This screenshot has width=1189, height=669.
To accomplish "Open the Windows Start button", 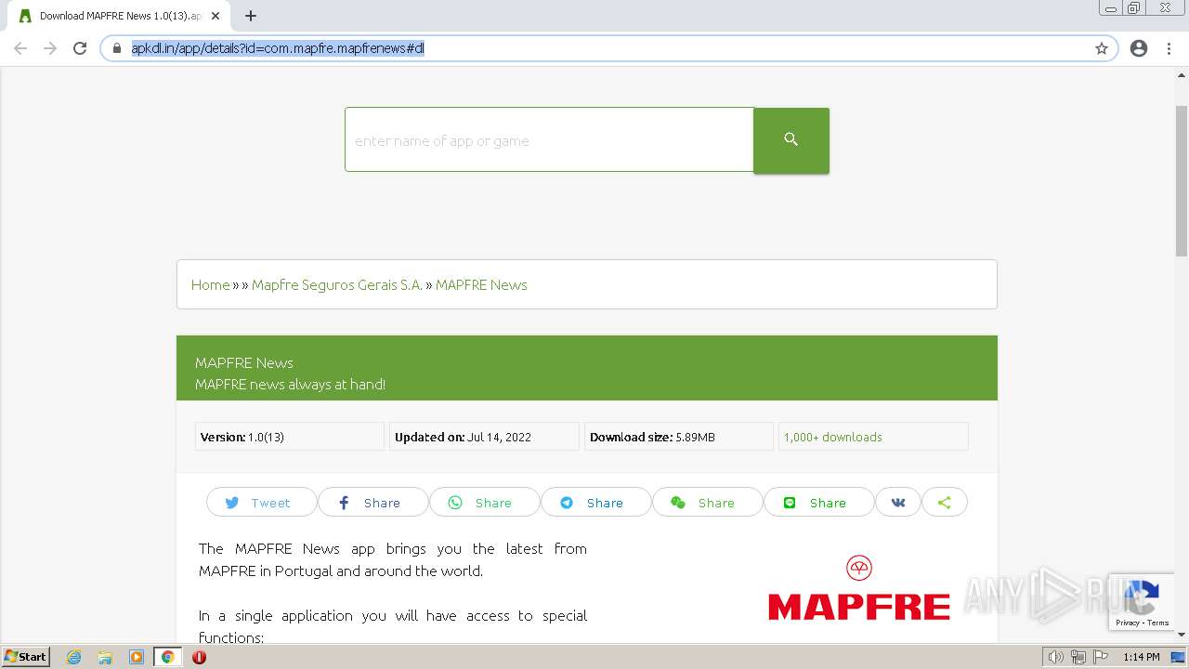I will click(26, 656).
